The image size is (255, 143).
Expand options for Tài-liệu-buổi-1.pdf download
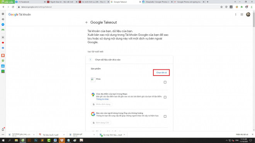(64, 135)
